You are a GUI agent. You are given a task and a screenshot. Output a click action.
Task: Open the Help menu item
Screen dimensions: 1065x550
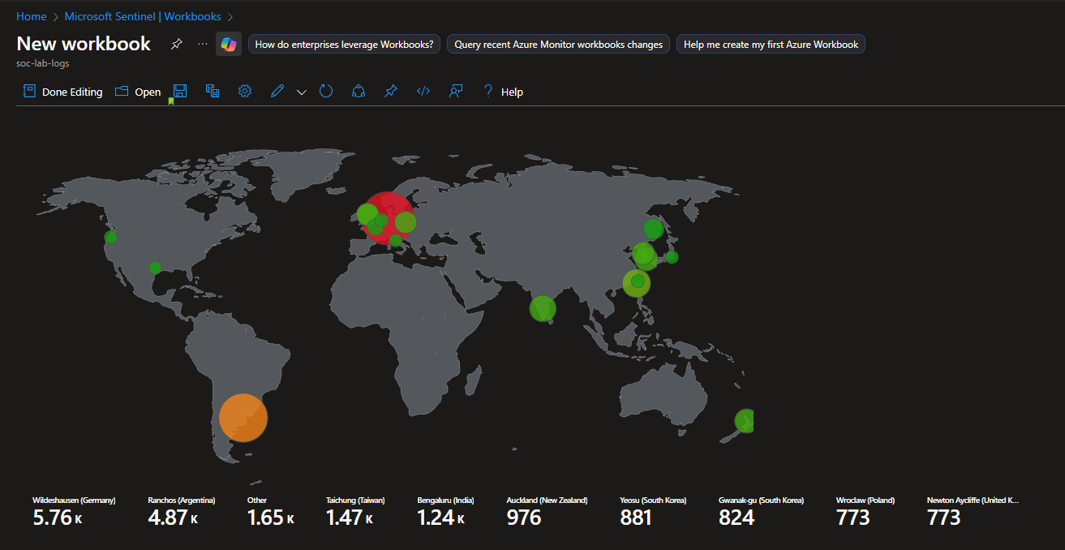coord(503,92)
